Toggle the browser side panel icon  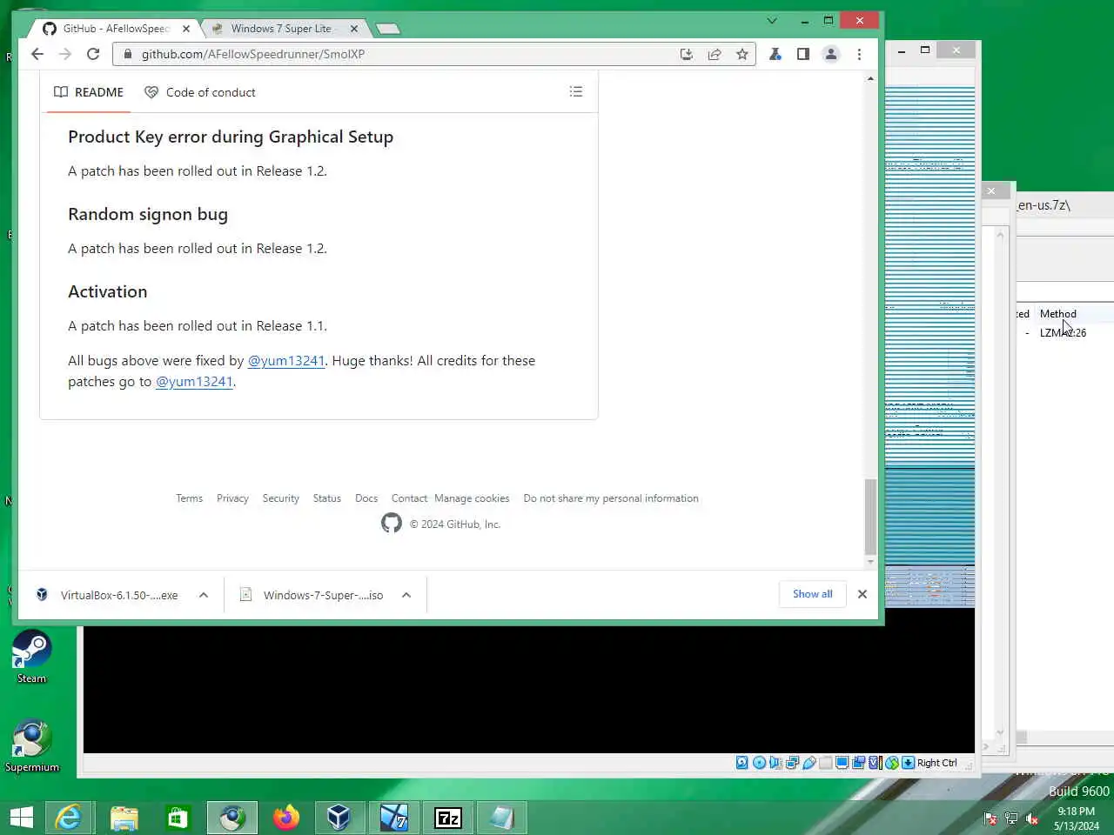point(802,54)
